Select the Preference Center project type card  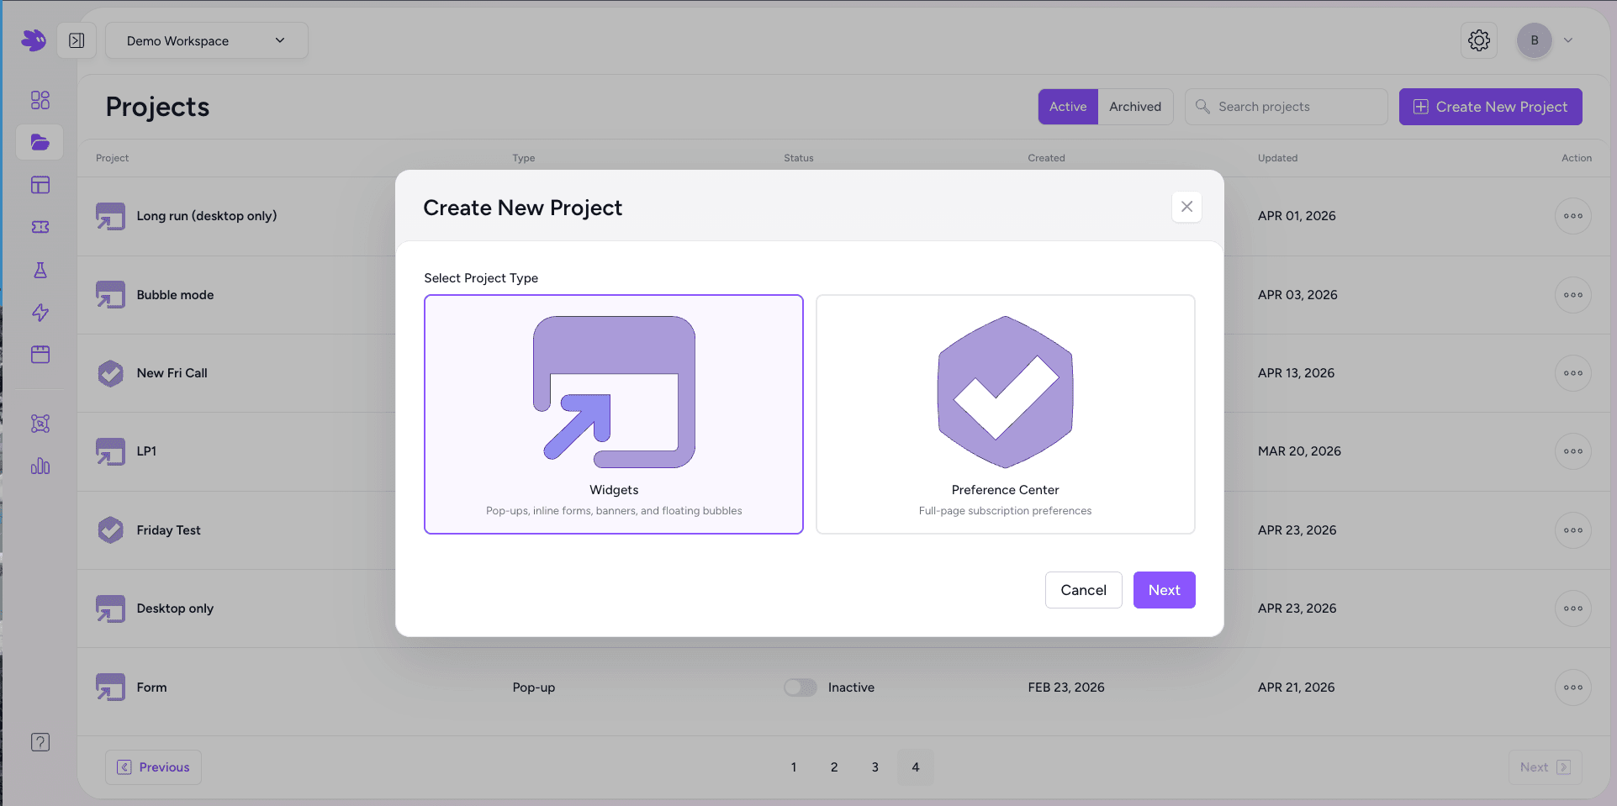(1005, 414)
